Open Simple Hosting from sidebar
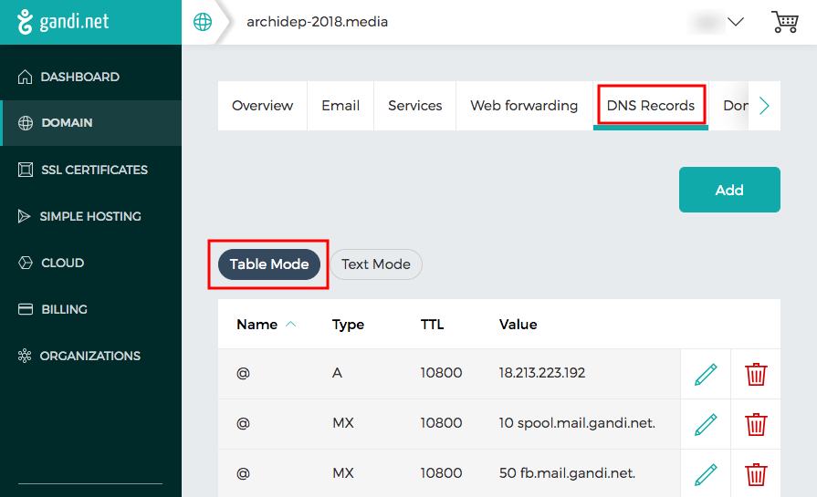 pos(89,216)
